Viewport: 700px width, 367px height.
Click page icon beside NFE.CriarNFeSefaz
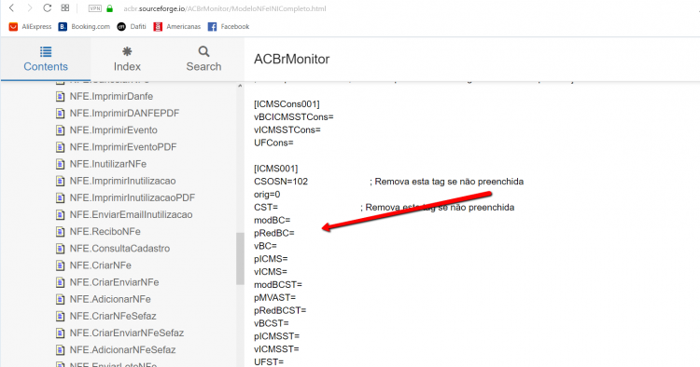click(x=61, y=317)
